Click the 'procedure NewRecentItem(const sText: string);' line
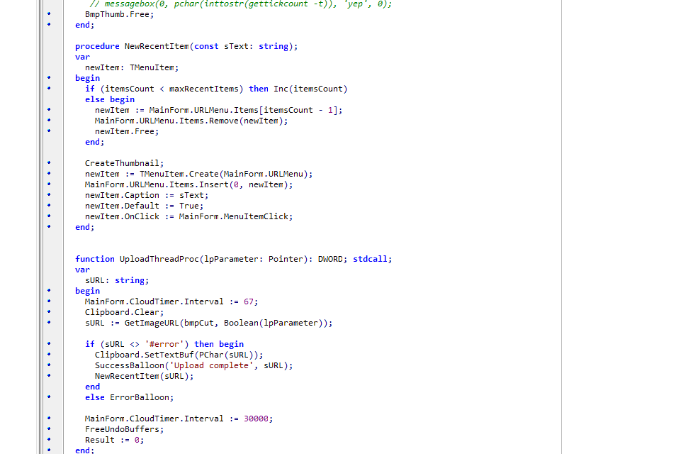This screenshot has width=676, height=454. pyautogui.click(x=186, y=46)
